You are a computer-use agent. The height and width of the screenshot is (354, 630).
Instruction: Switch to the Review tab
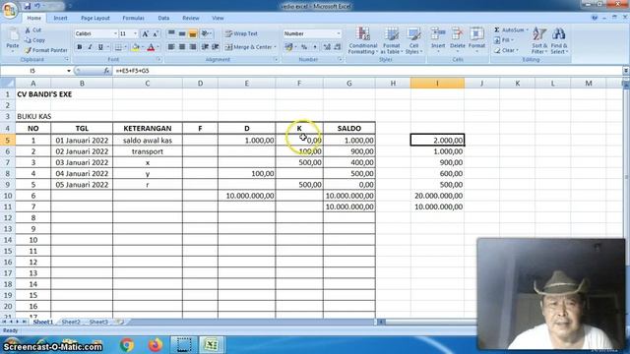point(191,18)
